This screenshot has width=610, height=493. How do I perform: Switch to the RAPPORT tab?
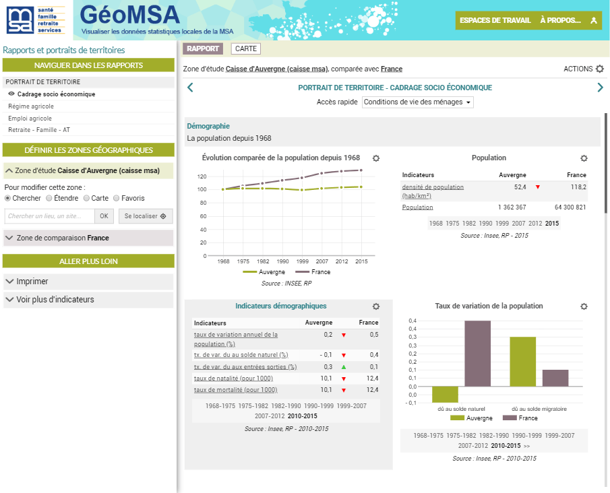[203, 48]
